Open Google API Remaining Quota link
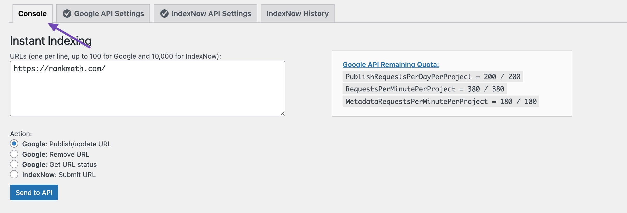Image resolution: width=627 pixels, height=213 pixels. click(391, 65)
